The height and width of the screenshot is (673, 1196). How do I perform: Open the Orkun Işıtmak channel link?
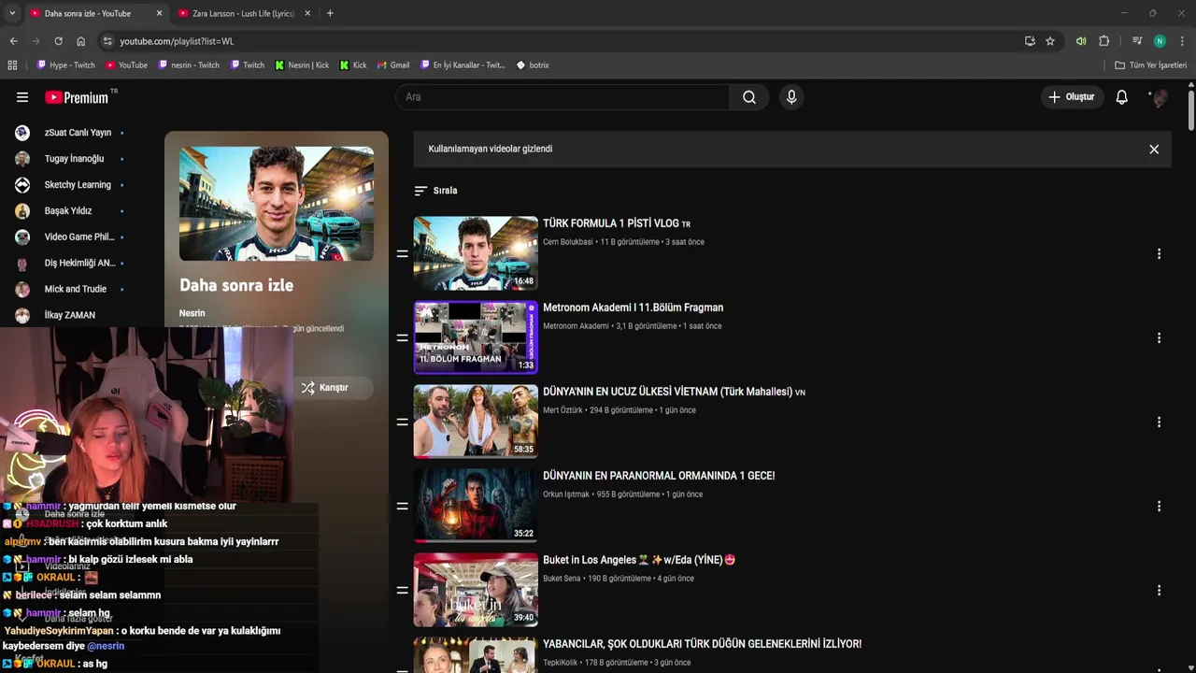(x=566, y=494)
